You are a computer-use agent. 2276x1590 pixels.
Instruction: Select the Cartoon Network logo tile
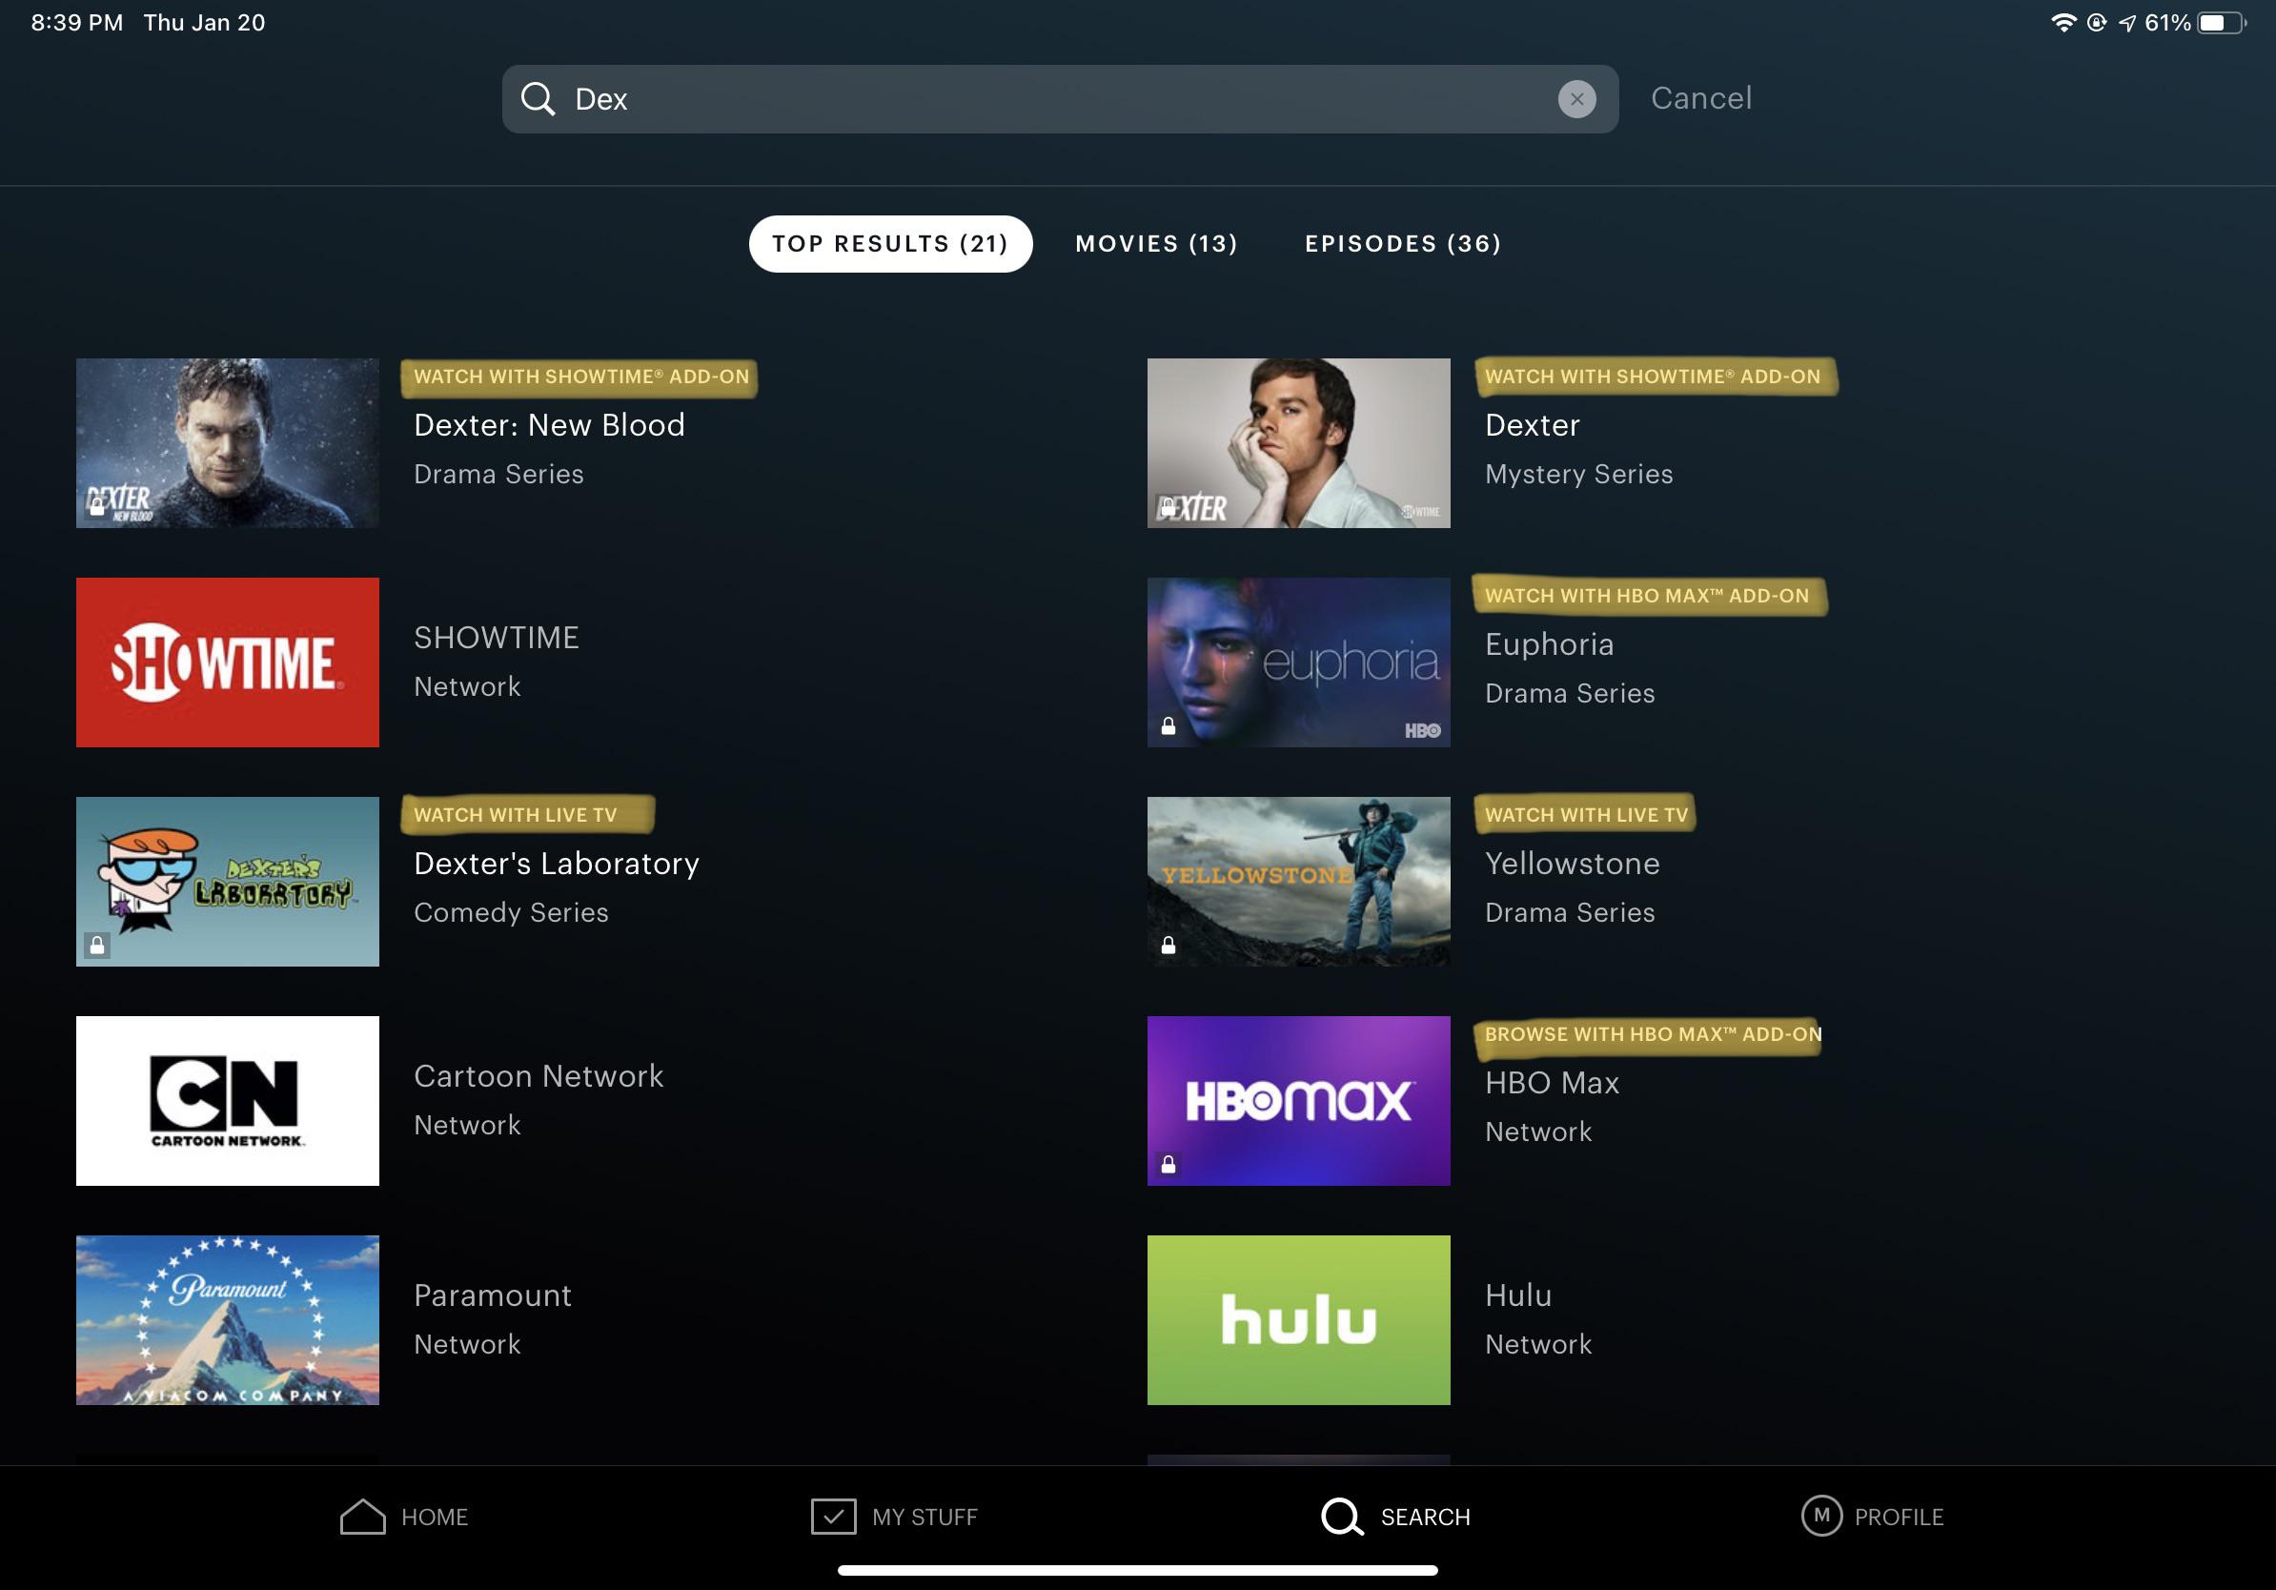(x=226, y=1100)
